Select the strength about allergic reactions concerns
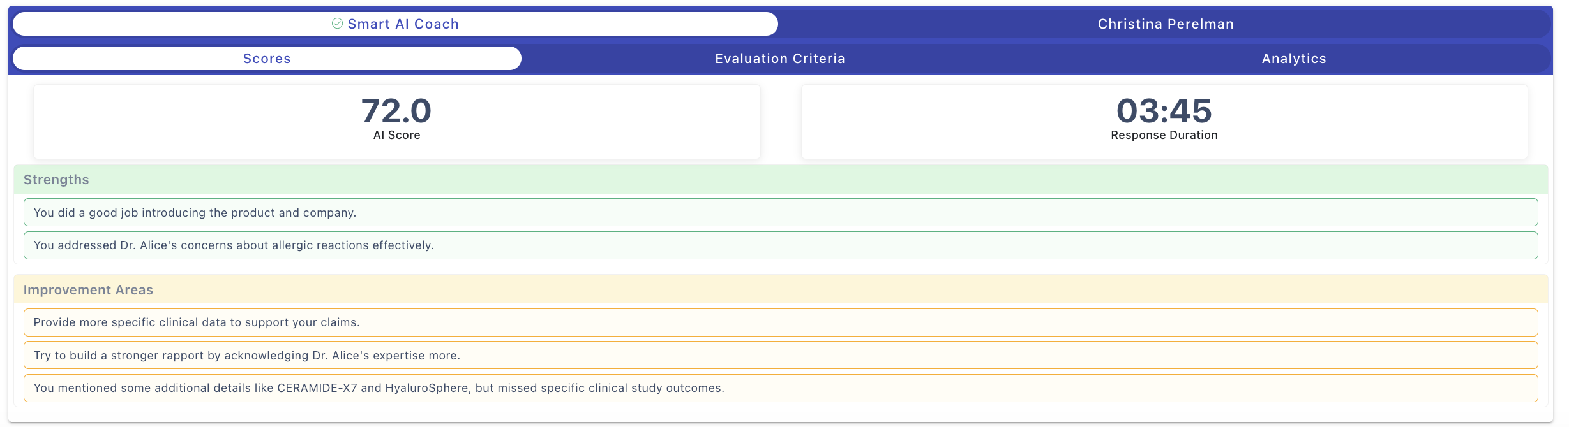1569x427 pixels. click(x=780, y=245)
